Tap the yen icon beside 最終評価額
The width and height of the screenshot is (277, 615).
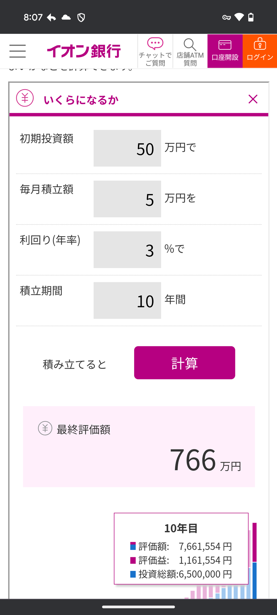pos(45,428)
